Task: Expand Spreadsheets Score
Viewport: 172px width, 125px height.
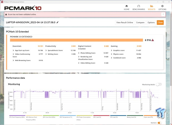Action: point(46,50)
